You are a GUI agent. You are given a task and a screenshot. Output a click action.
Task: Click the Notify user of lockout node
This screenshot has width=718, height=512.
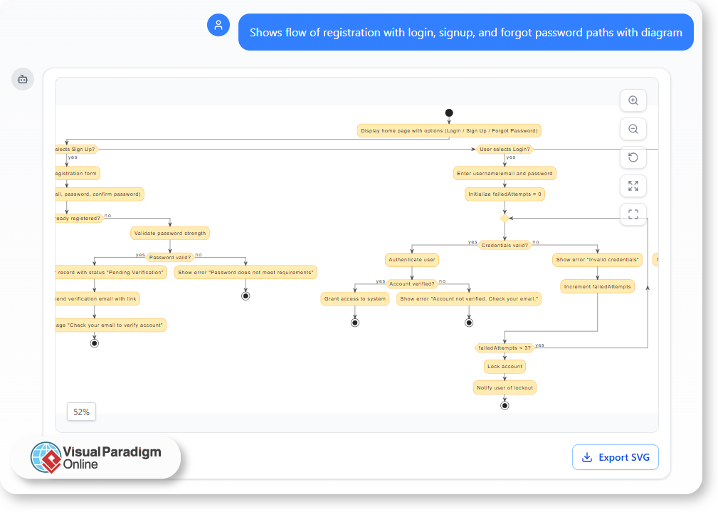click(x=505, y=387)
